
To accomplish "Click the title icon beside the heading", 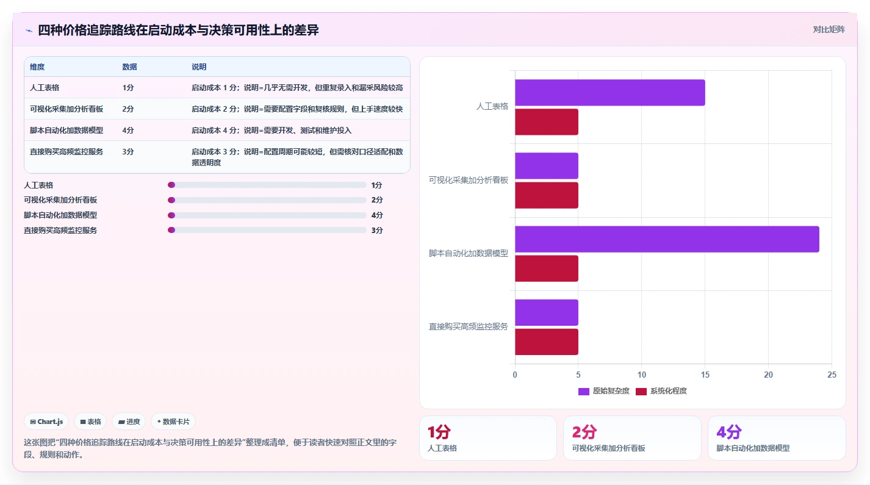I will pos(29,31).
